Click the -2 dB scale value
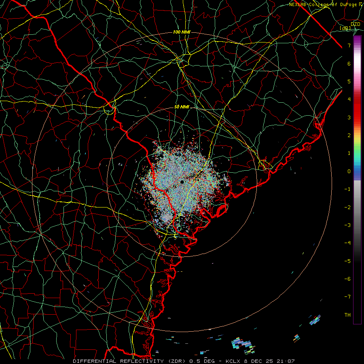Viewport: 364px width, 364px height. (347, 207)
